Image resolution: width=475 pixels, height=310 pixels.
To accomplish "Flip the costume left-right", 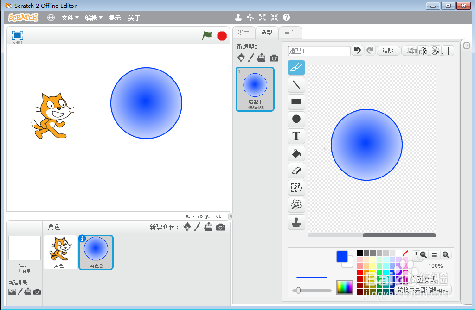I will [x=424, y=51].
